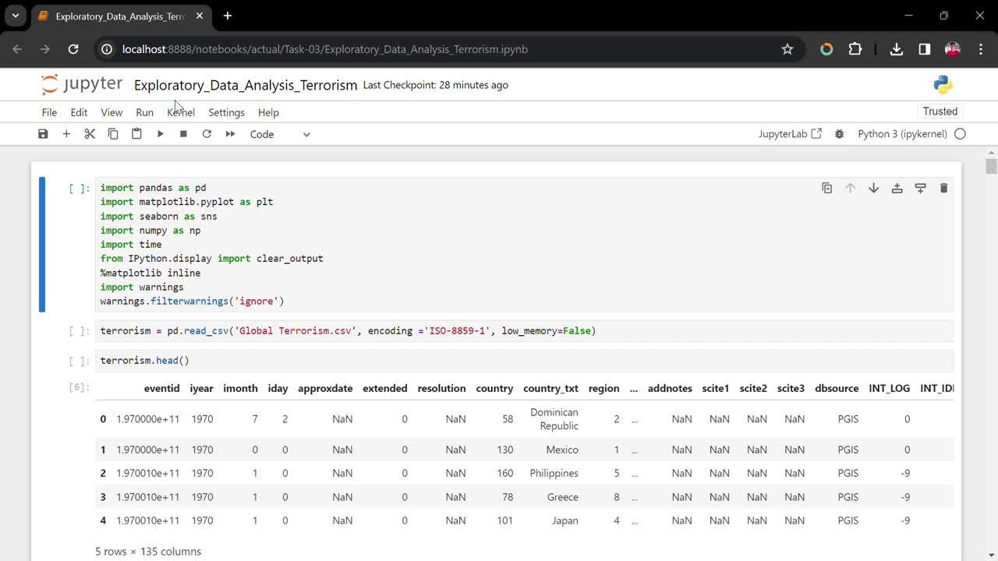Rename notebook via Exploratory_Data_Analysis_Terrorism title
This screenshot has height=561, width=998.
246,85
